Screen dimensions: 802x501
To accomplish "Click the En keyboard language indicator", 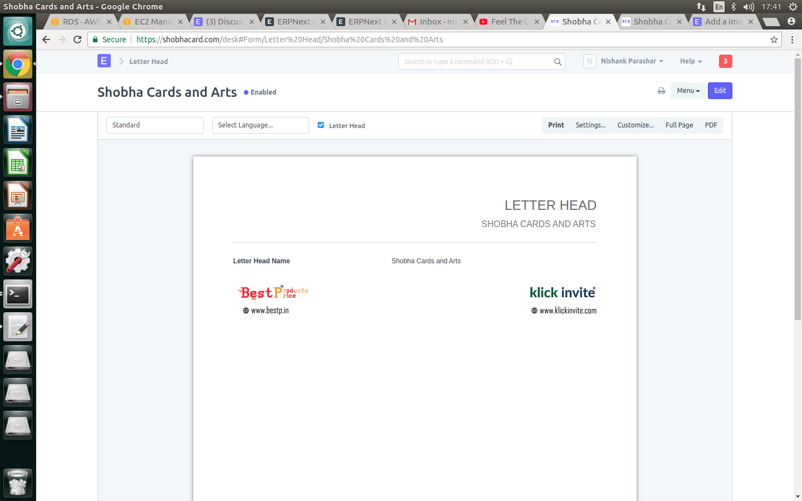I will click(x=719, y=7).
